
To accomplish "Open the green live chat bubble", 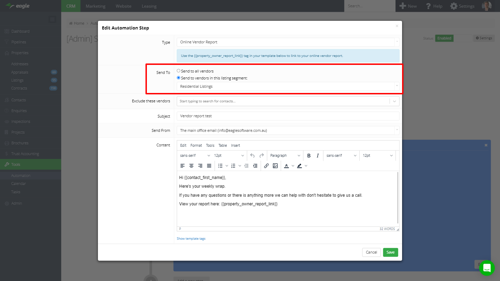I will [x=486, y=268].
